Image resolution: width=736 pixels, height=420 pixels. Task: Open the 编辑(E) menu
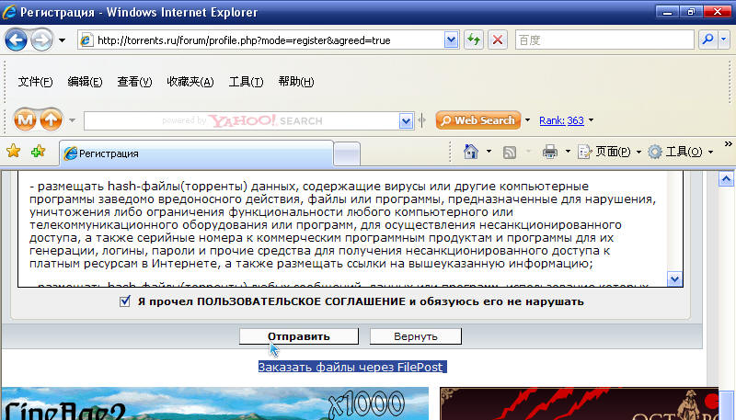click(85, 82)
